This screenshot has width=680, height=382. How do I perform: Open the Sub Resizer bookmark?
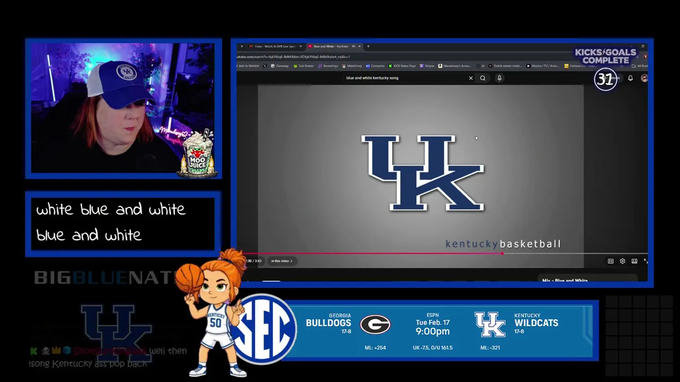coord(303,66)
